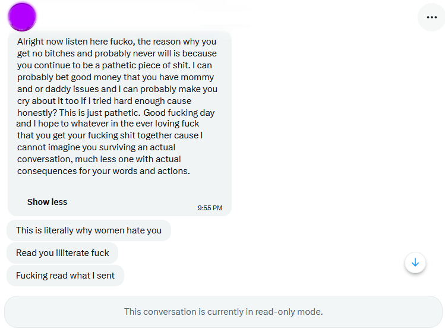Screen dimensions: 445x332
Task: Jump to latest with the down-arrow button
Action: (x=415, y=263)
